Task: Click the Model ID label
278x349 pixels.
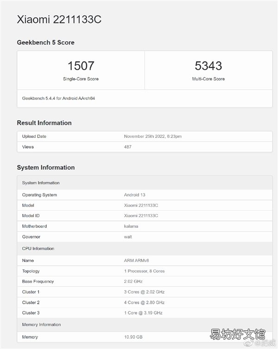Action: pyautogui.click(x=31, y=216)
